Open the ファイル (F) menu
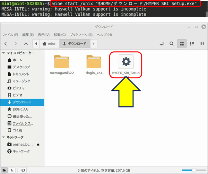 (10, 35)
